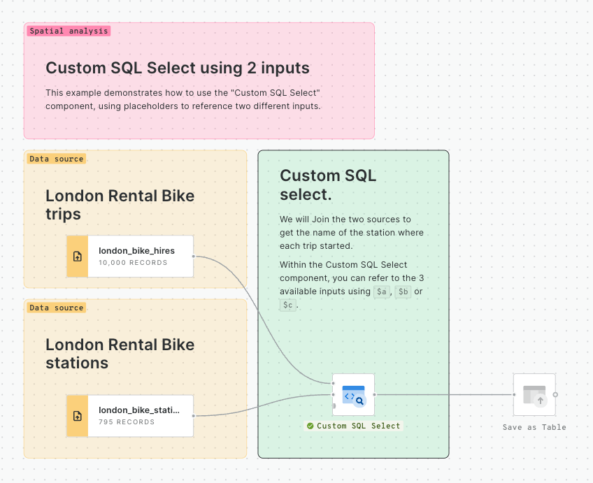Viewport: 593px width, 483px height.
Task: Click top input port of Custom SQL Select
Action: (334, 384)
